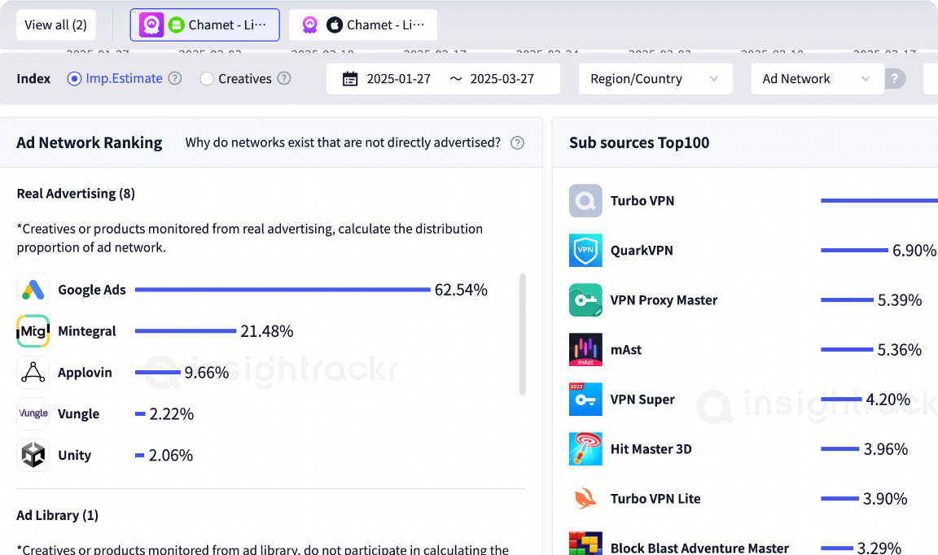
Task: Open the date range picker 2025-01-27
Action: pos(398,79)
